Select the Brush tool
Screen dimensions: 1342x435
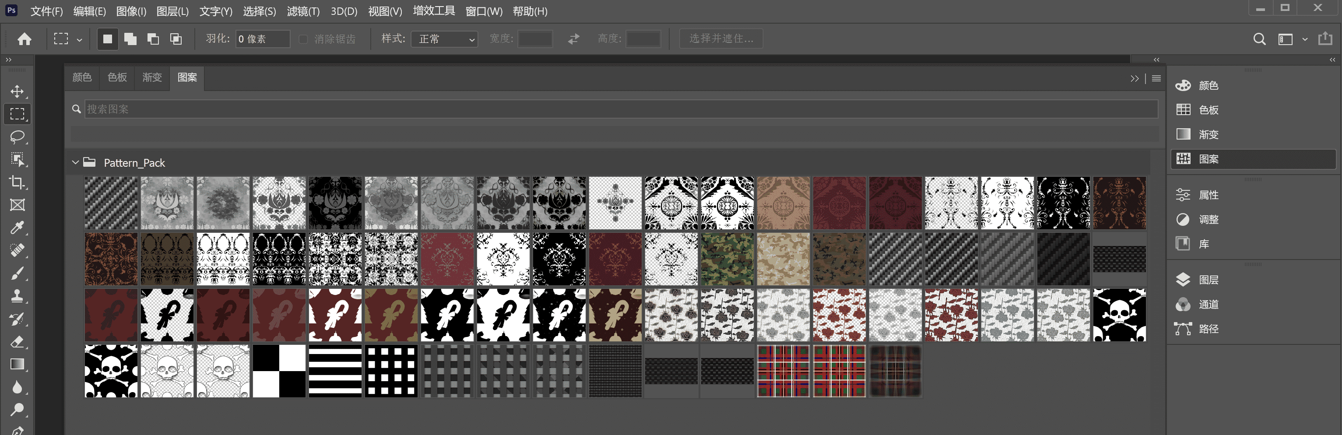(17, 273)
